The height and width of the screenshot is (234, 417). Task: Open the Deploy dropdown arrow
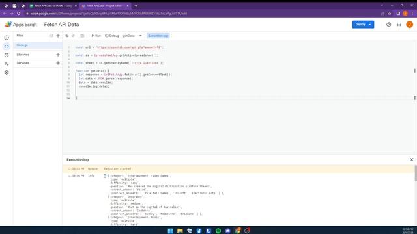pos(370,25)
